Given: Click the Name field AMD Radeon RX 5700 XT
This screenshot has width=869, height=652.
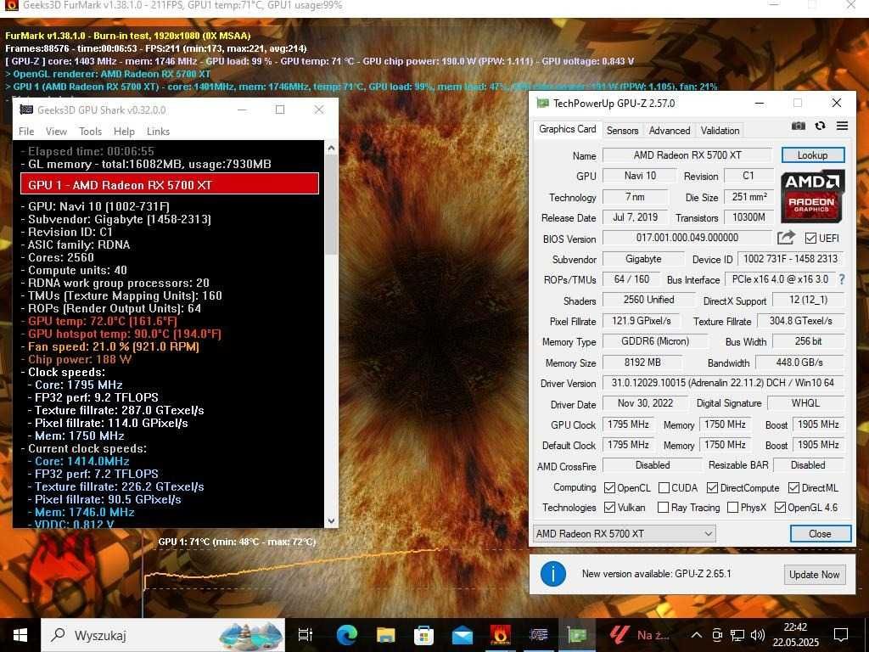Looking at the screenshot, I should click(x=687, y=155).
